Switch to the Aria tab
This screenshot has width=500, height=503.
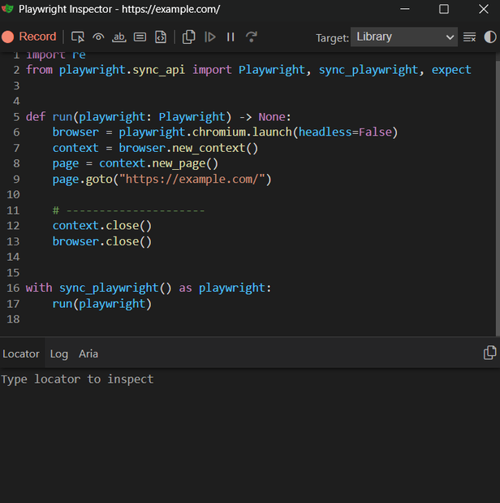(88, 353)
